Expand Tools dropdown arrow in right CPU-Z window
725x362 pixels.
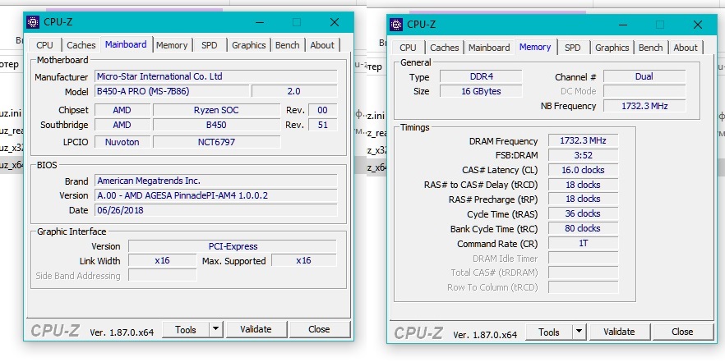[x=579, y=332]
